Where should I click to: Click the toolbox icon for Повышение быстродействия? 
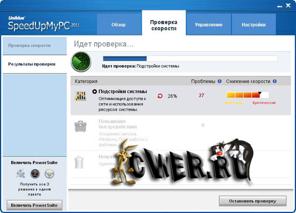(x=80, y=126)
